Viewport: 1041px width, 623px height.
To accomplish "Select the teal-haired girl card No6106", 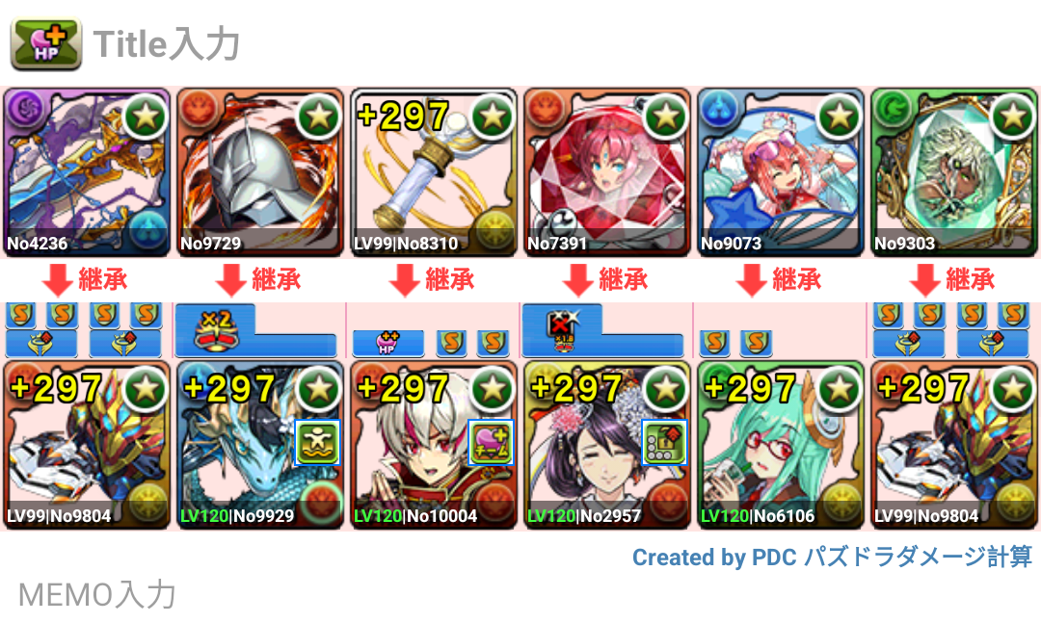I will pyautogui.click(x=780, y=445).
